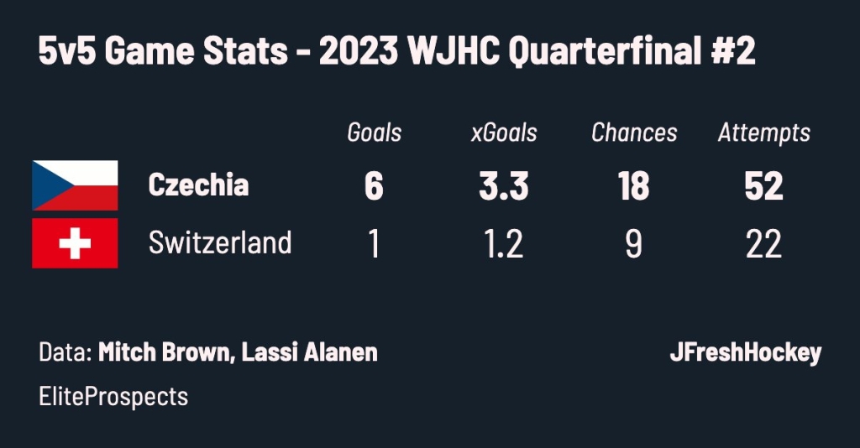Click Czechia's xGoals value 3.3
860x448 pixels.
(x=504, y=186)
